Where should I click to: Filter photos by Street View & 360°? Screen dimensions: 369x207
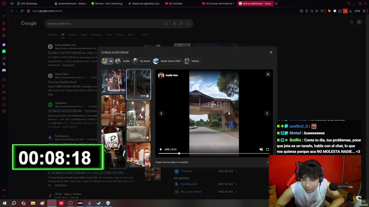click(x=167, y=61)
